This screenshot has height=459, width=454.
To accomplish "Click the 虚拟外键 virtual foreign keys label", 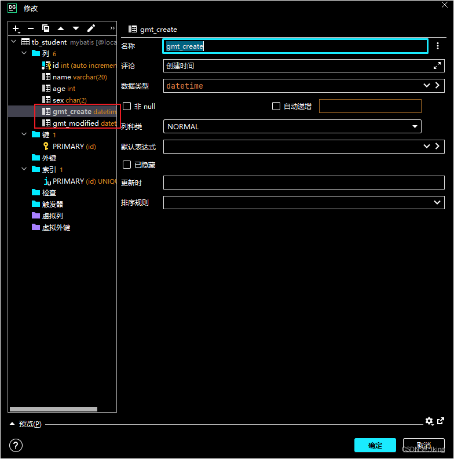I will coord(56,227).
